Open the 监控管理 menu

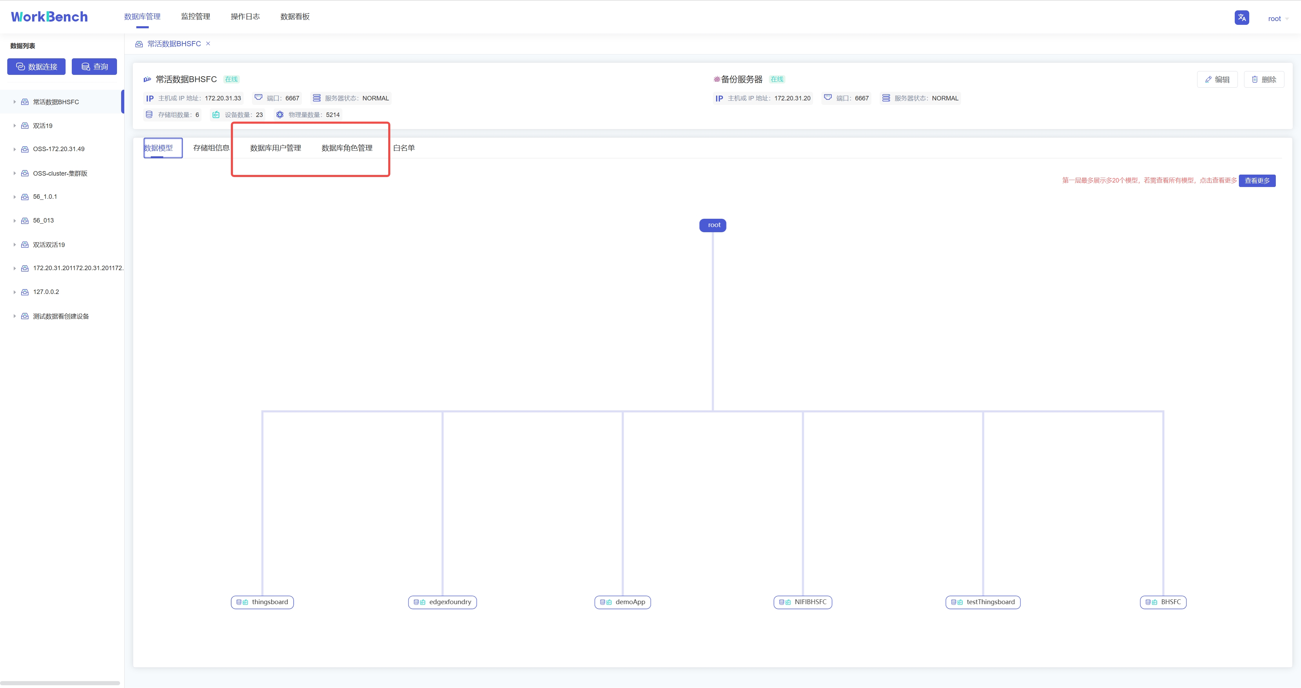(195, 17)
